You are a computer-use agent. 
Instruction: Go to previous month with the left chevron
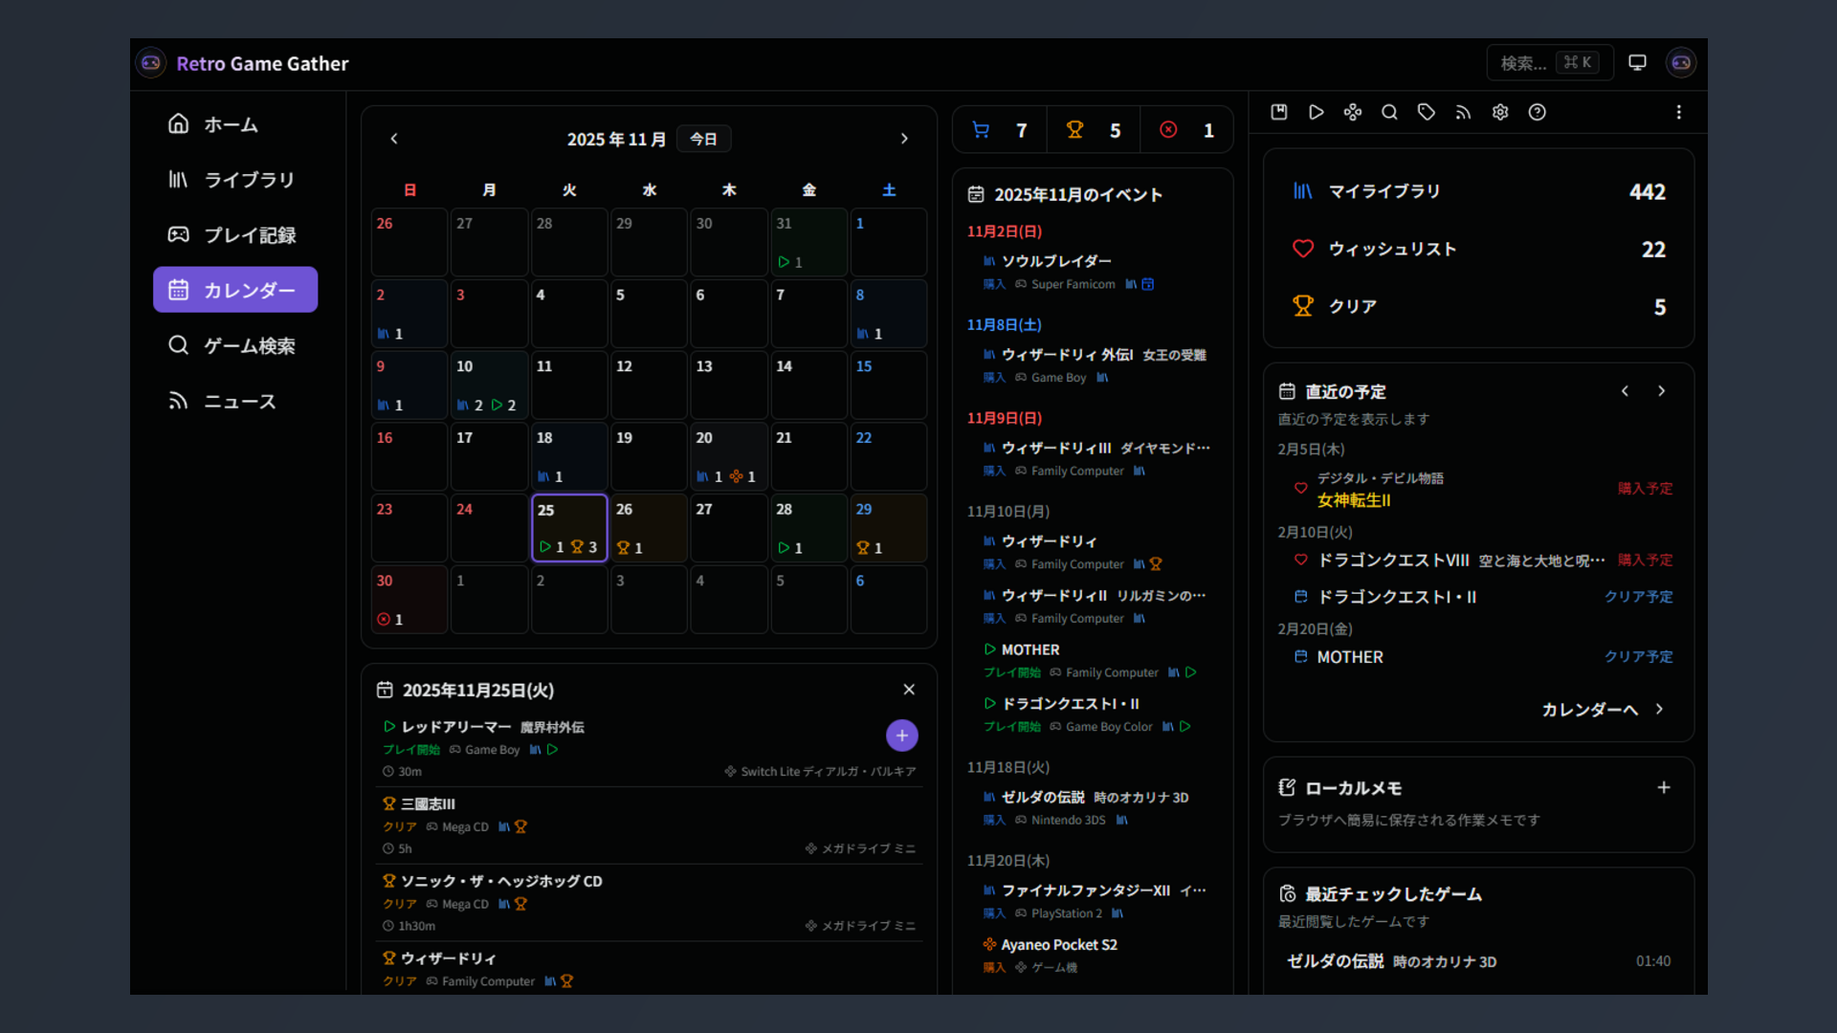pyautogui.click(x=394, y=138)
